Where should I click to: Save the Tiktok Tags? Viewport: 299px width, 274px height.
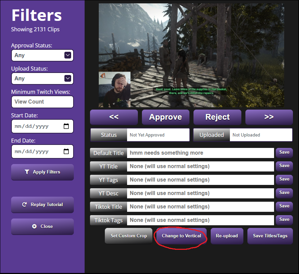click(x=284, y=220)
